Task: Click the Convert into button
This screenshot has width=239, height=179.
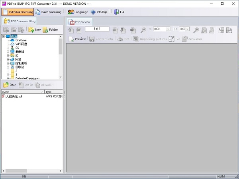Action: (x=101, y=39)
